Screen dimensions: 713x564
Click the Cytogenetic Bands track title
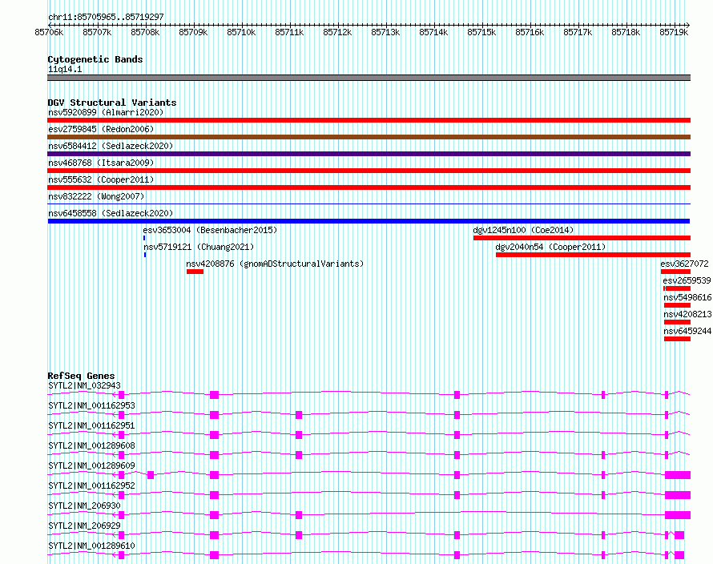pyautogui.click(x=95, y=59)
